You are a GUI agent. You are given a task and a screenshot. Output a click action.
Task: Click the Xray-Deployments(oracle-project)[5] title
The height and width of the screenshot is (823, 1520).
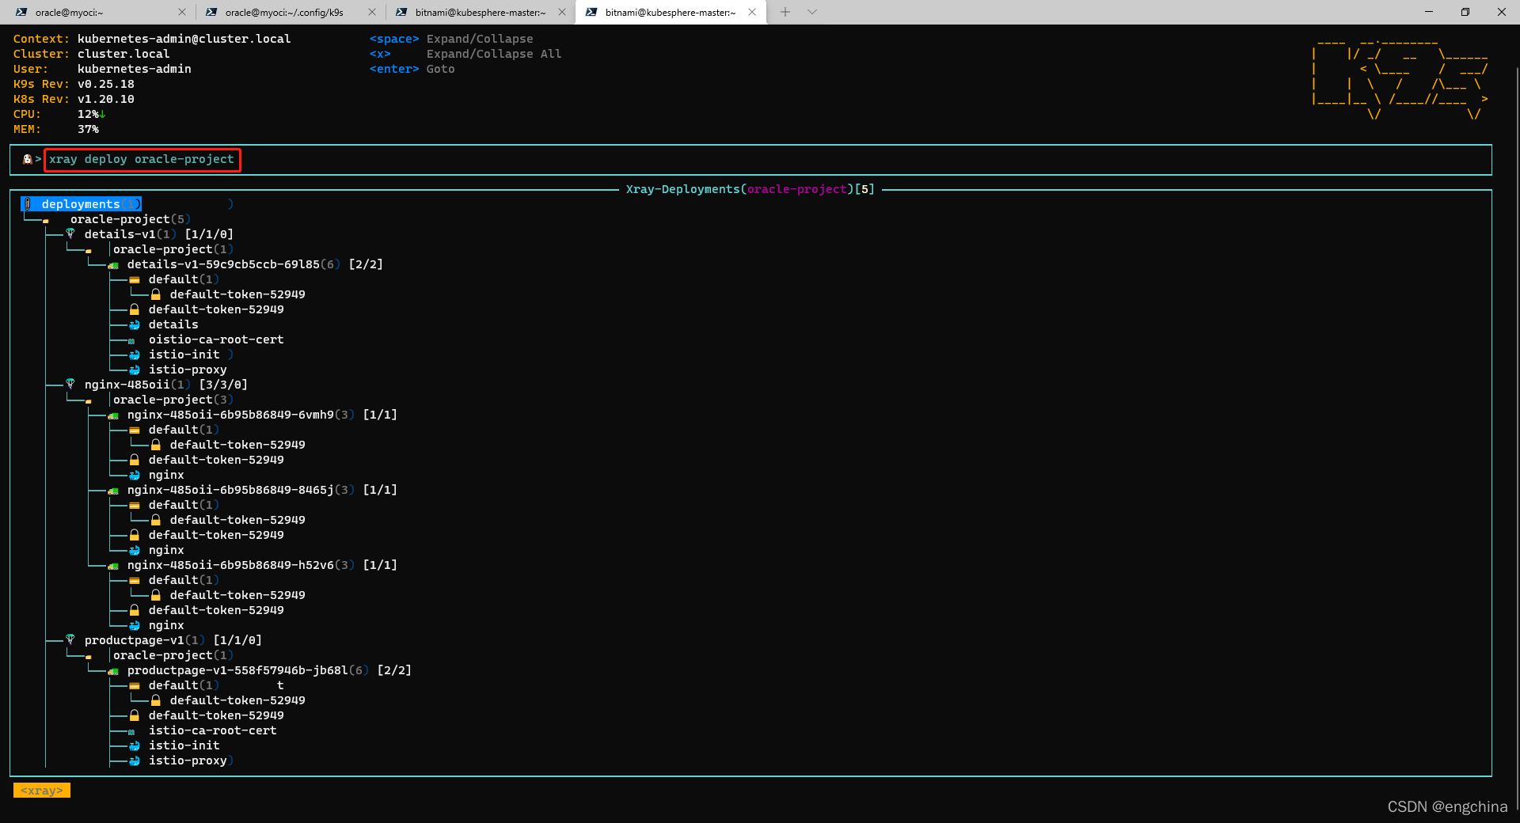750,189
